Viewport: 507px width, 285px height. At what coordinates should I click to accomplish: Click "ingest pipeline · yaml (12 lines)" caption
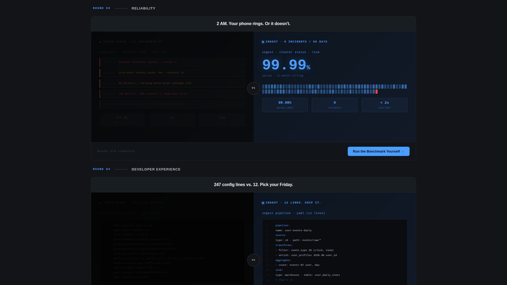click(294, 213)
